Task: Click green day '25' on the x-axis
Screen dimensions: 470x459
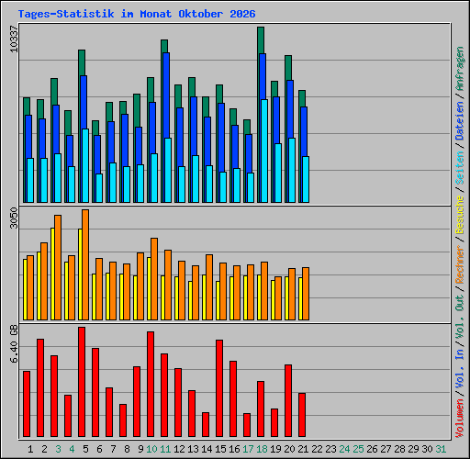Action: (358, 449)
